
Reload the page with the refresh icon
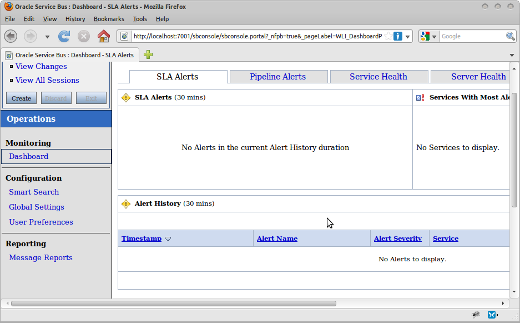[64, 36]
